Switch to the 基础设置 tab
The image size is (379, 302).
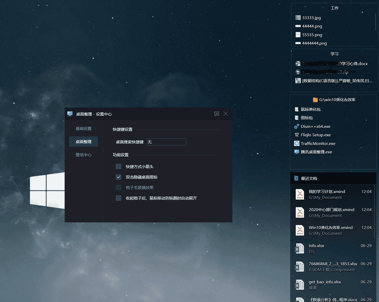(83, 128)
